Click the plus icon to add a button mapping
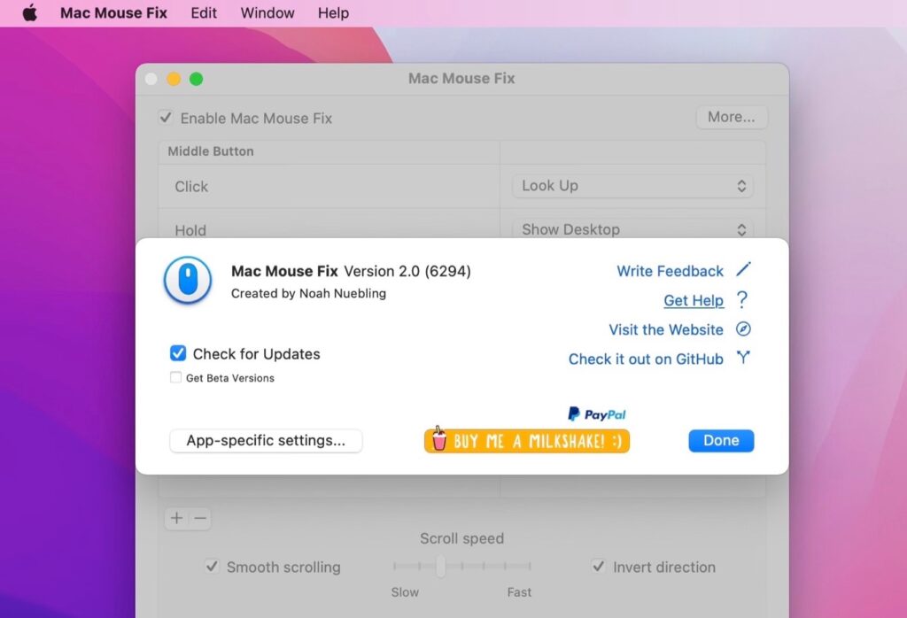Viewport: 907px width, 618px height. (175, 518)
